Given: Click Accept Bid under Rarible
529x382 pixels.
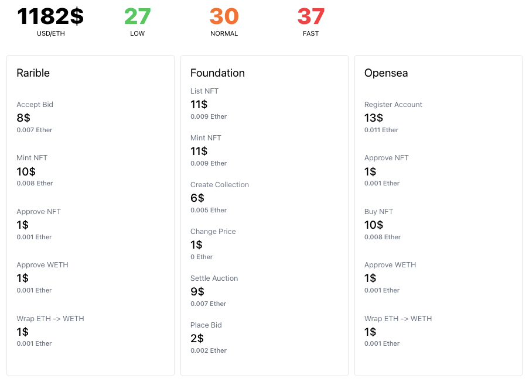Looking at the screenshot, I should 35,105.
